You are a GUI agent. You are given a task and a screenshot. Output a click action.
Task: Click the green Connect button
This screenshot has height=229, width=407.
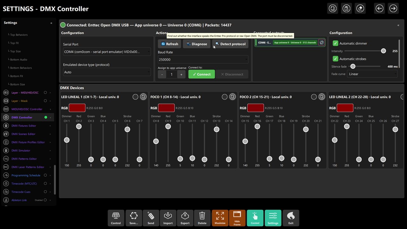coord(202,74)
